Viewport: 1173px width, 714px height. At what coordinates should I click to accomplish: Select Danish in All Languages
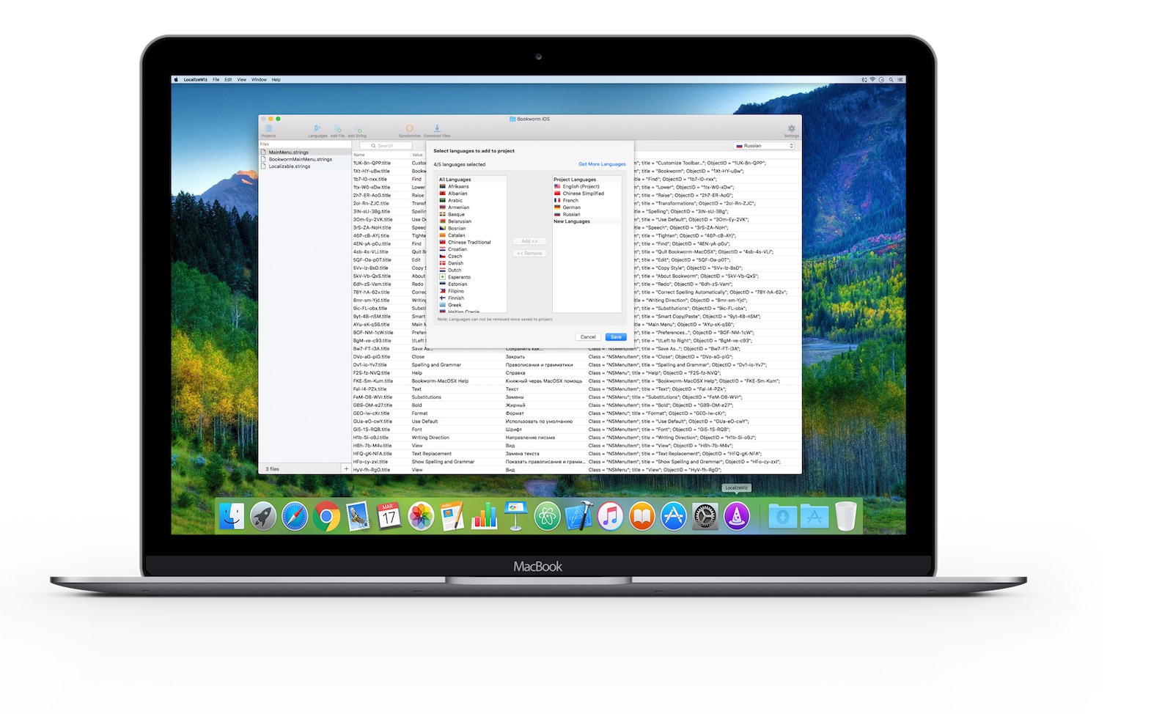[x=472, y=263]
